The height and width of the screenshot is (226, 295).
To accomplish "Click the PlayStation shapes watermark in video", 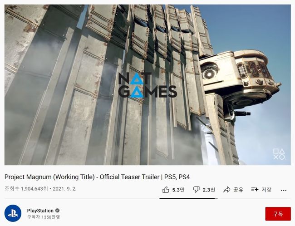I will [279, 154].
